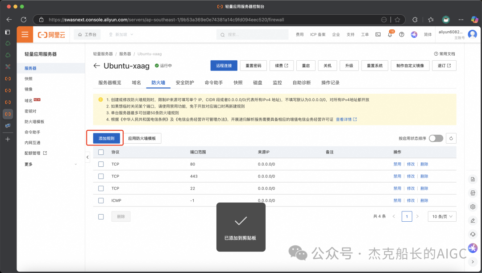Open the 命令助手 tab

coord(214,83)
